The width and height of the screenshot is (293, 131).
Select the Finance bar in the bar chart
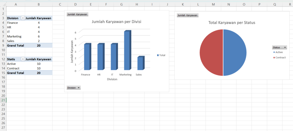(x=88, y=57)
